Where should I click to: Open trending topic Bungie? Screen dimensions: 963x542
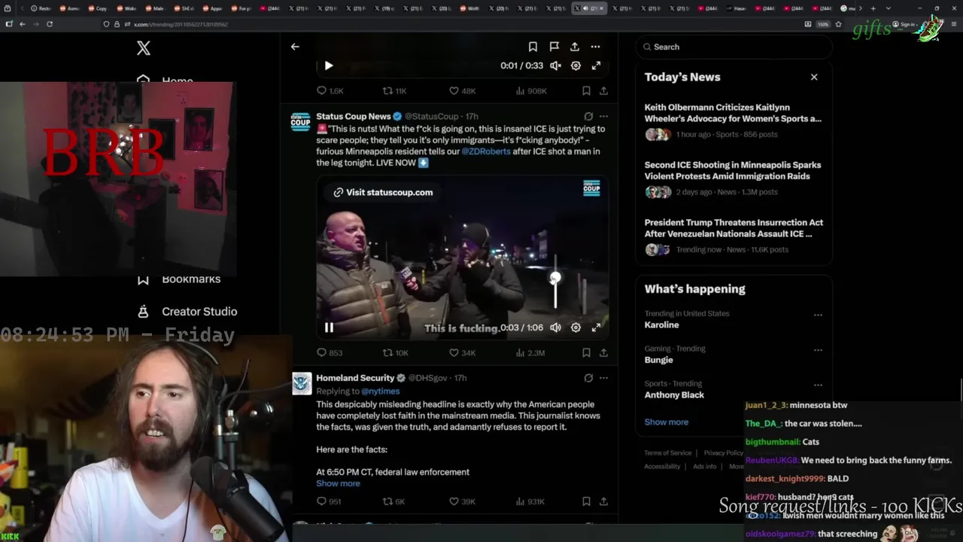coord(658,360)
